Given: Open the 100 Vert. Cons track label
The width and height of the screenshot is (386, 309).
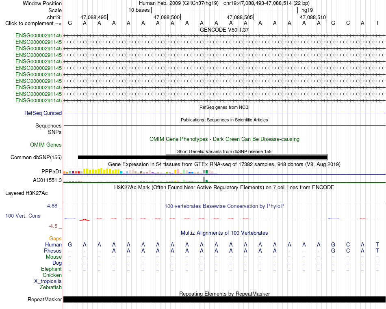Looking at the screenshot, I should click(23, 216).
